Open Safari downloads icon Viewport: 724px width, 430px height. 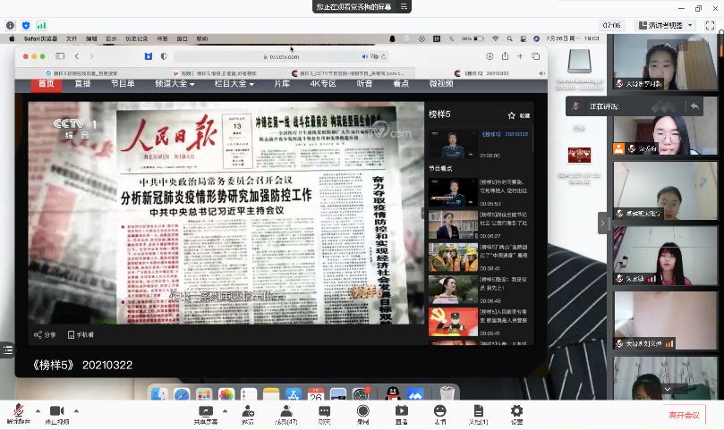[490, 56]
